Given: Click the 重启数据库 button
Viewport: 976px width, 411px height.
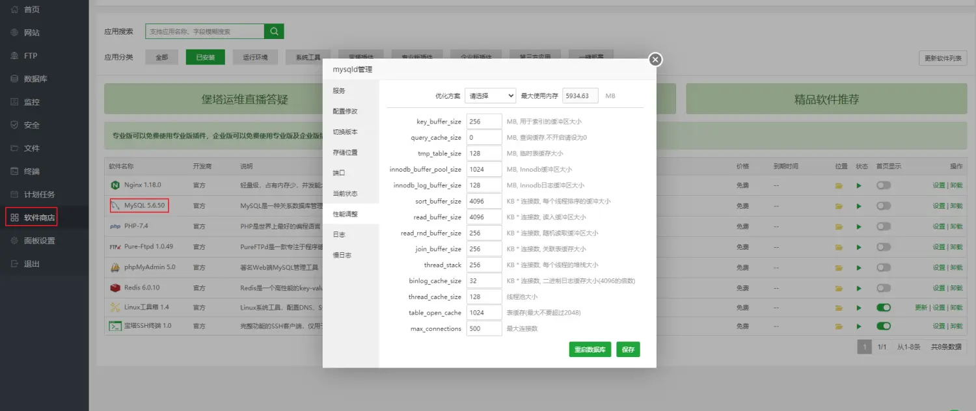Looking at the screenshot, I should (x=590, y=349).
